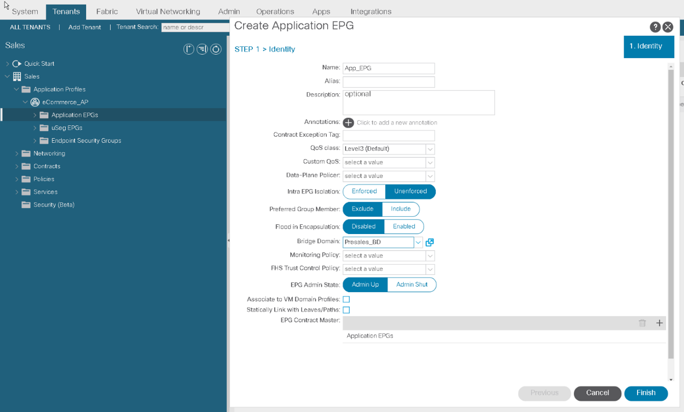Open the QoS class dropdown
The height and width of the screenshot is (412, 684).
coord(430,149)
